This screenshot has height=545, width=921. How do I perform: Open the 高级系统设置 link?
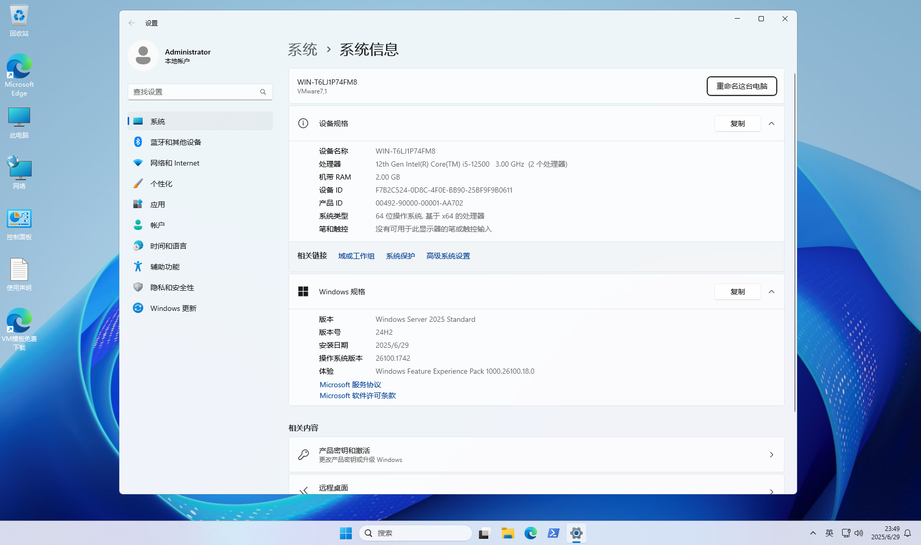click(448, 256)
